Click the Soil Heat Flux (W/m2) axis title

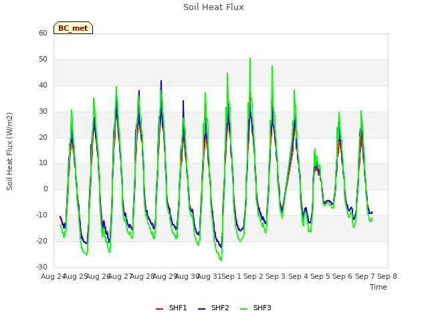pos(9,151)
